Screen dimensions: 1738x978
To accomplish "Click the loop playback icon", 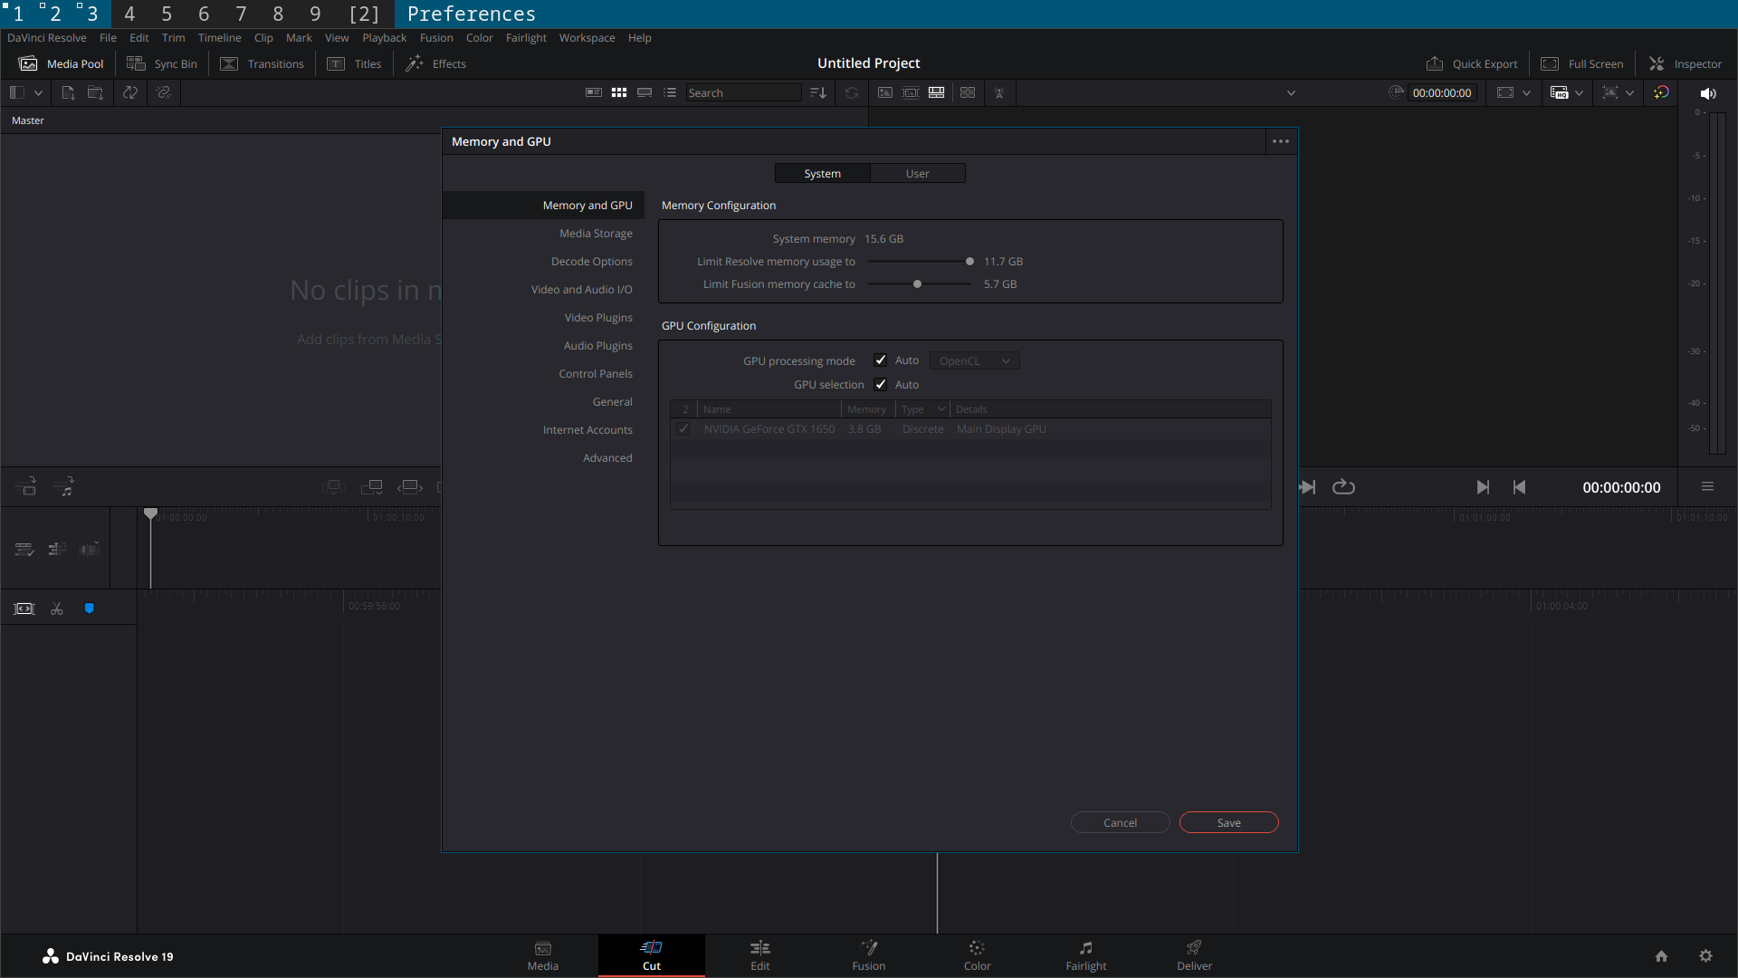I will (1343, 487).
